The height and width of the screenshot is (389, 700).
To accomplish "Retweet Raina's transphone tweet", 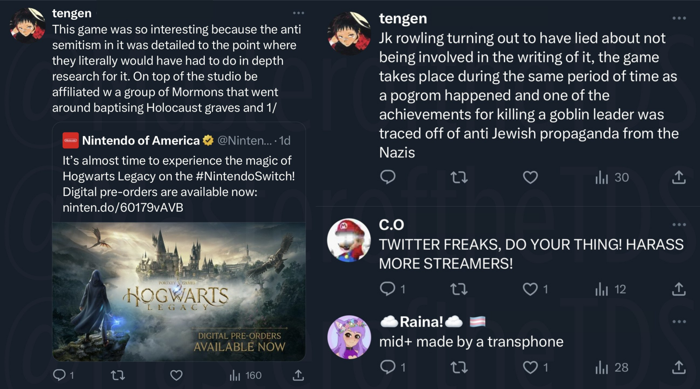I will 459,367.
